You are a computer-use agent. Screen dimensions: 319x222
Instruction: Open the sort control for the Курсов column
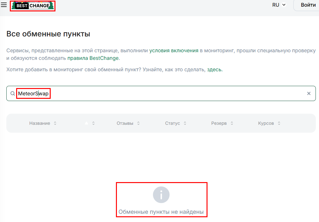pyautogui.click(x=278, y=123)
